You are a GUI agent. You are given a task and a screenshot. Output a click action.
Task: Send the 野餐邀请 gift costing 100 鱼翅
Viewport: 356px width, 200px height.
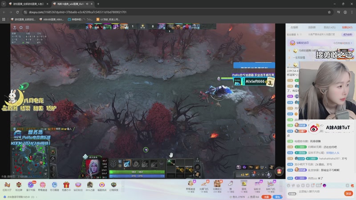pyautogui.click(x=190, y=186)
